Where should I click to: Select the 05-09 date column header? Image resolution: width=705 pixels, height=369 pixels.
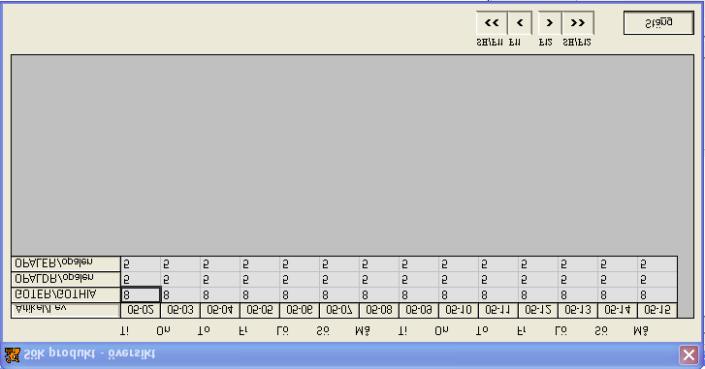click(419, 310)
